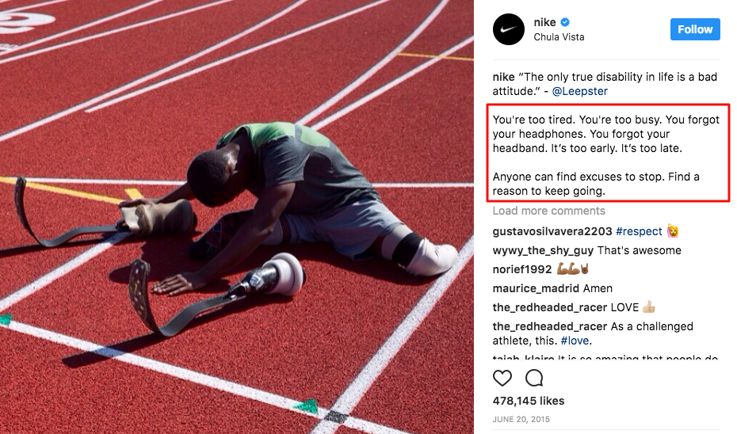737x434 pixels.
Task: Click the comment speech bubble icon
Action: point(534,378)
